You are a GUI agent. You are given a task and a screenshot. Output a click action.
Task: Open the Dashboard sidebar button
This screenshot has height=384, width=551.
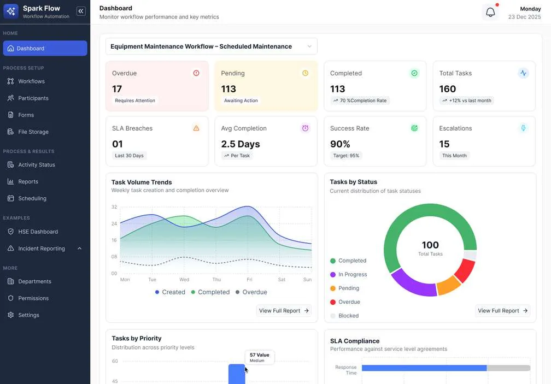[x=45, y=48]
